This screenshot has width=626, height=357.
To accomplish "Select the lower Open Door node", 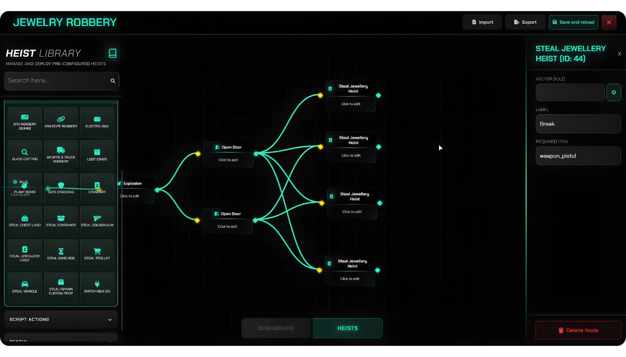I will coord(228,220).
